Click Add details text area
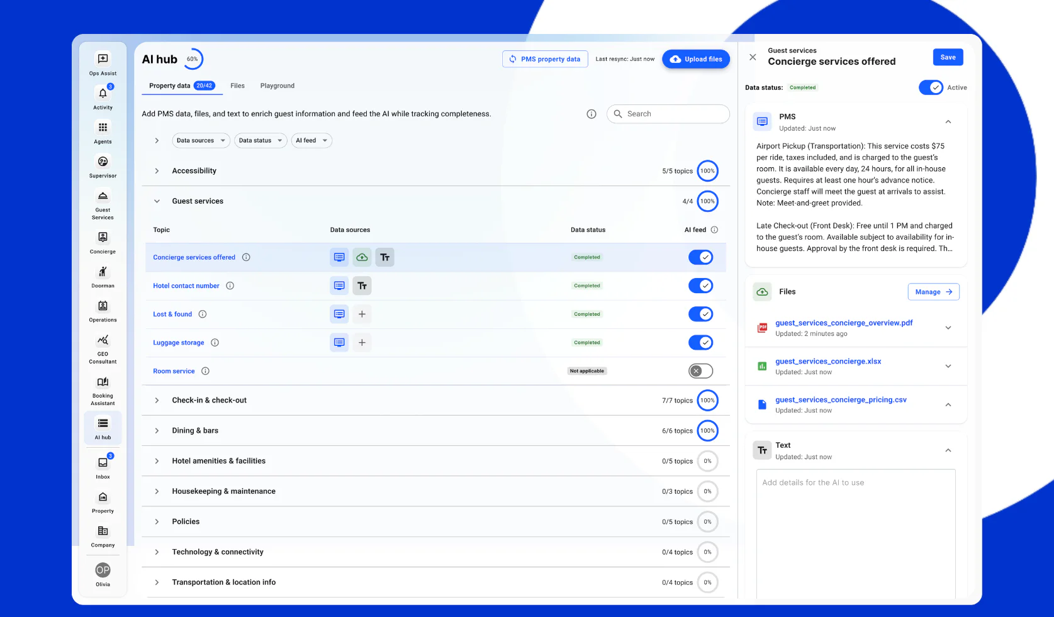 [856, 533]
